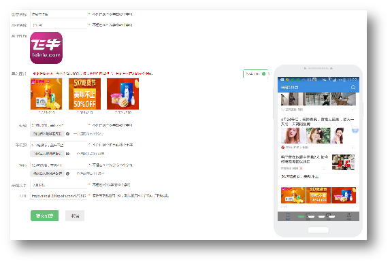
Task: Click the help icon beside the description keyword button
Action: (x=67, y=173)
